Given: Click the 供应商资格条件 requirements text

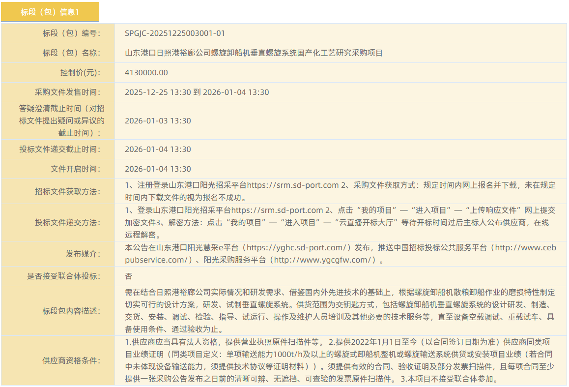Looking at the screenshot, I should point(340,360).
